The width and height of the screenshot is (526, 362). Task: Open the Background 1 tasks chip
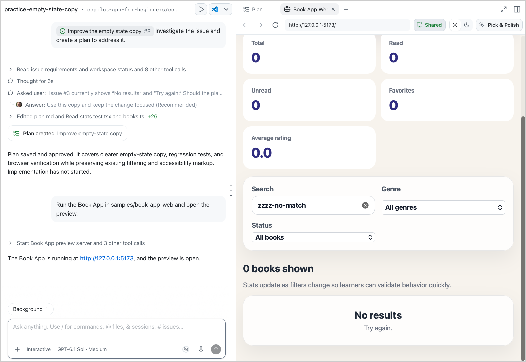(31, 309)
